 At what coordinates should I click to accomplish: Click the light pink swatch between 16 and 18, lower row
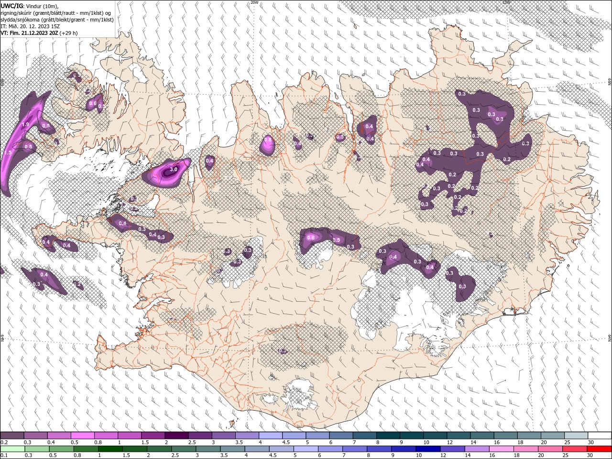pyautogui.click(x=501, y=449)
